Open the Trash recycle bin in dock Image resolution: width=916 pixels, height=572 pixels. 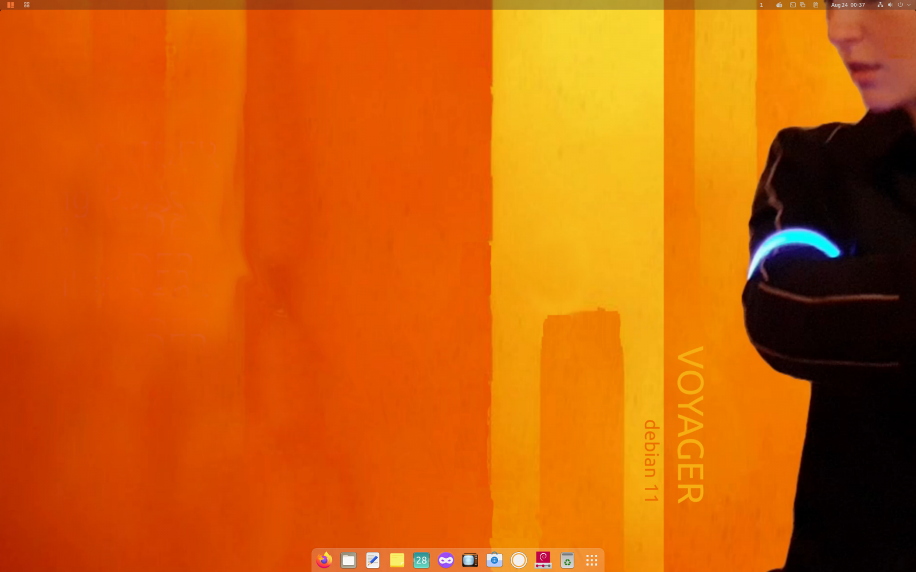[x=567, y=560]
